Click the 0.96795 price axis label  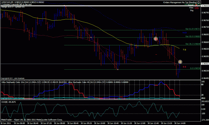[x=205, y=13]
